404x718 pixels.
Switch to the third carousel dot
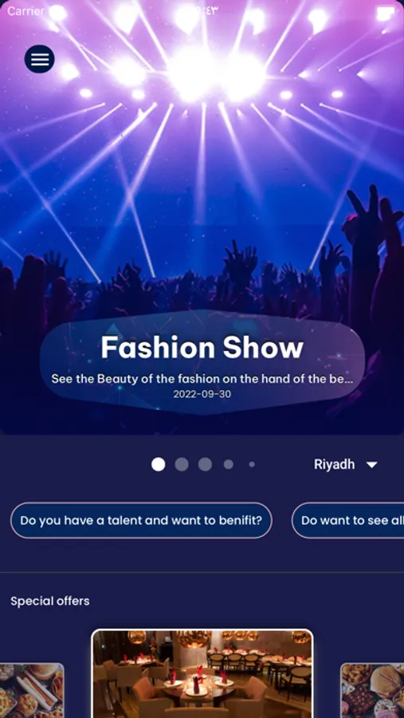(x=205, y=464)
